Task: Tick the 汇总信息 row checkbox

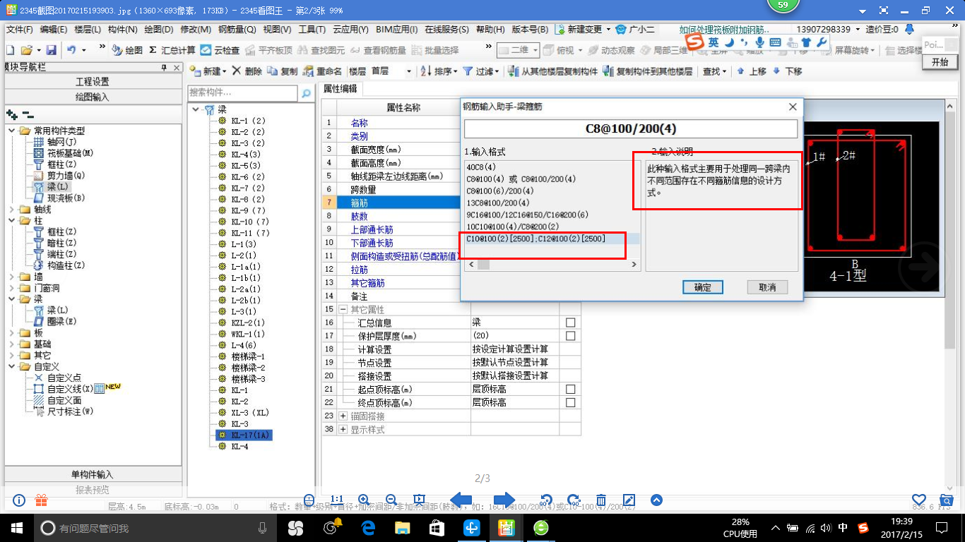Action: pyautogui.click(x=571, y=323)
